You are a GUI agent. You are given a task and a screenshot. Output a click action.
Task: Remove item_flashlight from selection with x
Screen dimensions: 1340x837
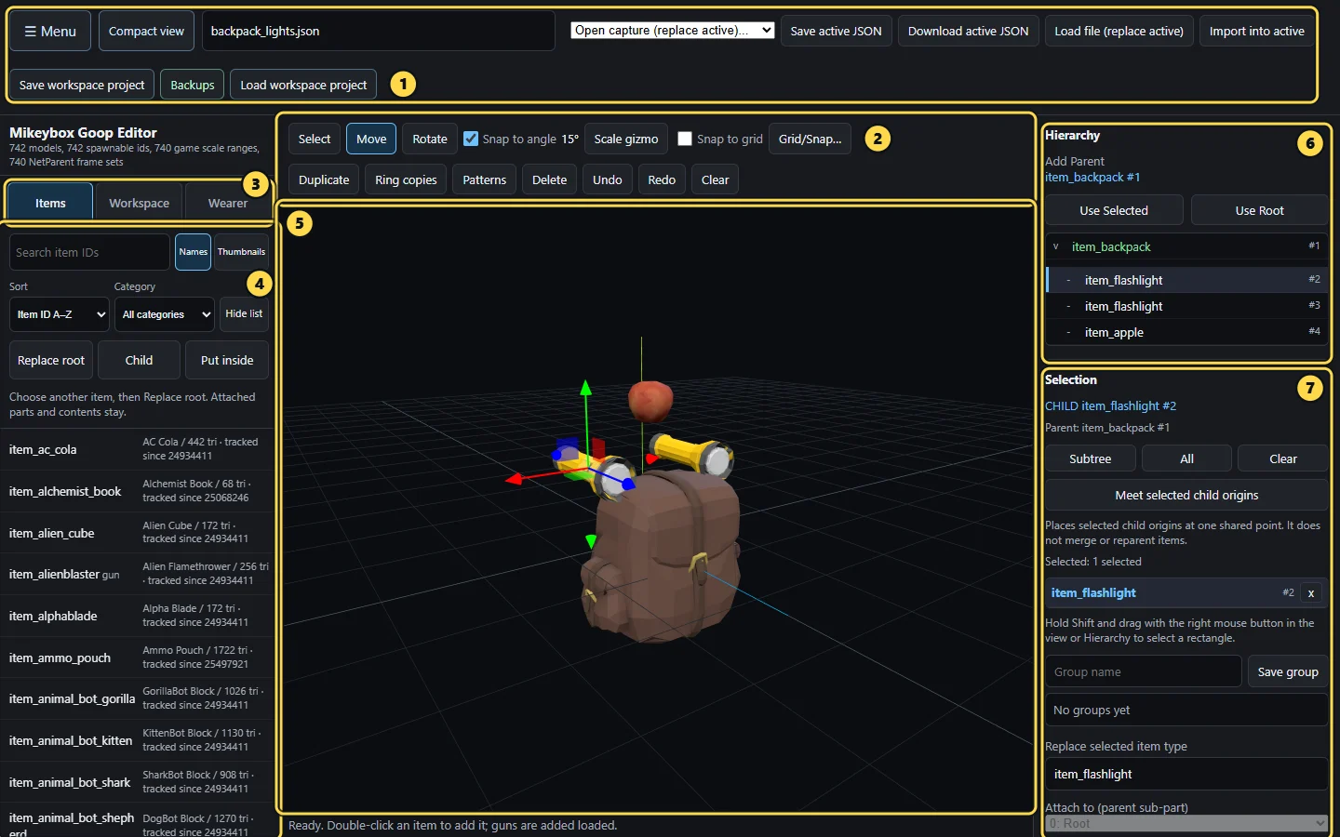click(x=1311, y=593)
